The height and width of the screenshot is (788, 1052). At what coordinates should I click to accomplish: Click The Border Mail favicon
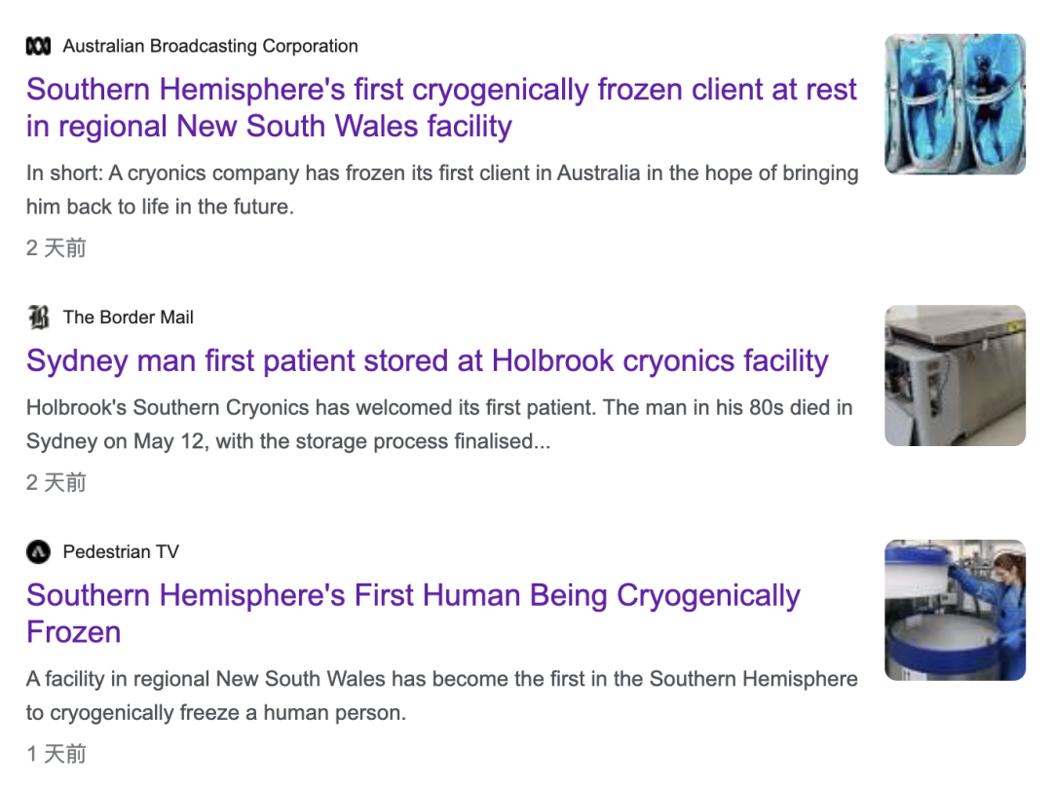pyautogui.click(x=38, y=318)
